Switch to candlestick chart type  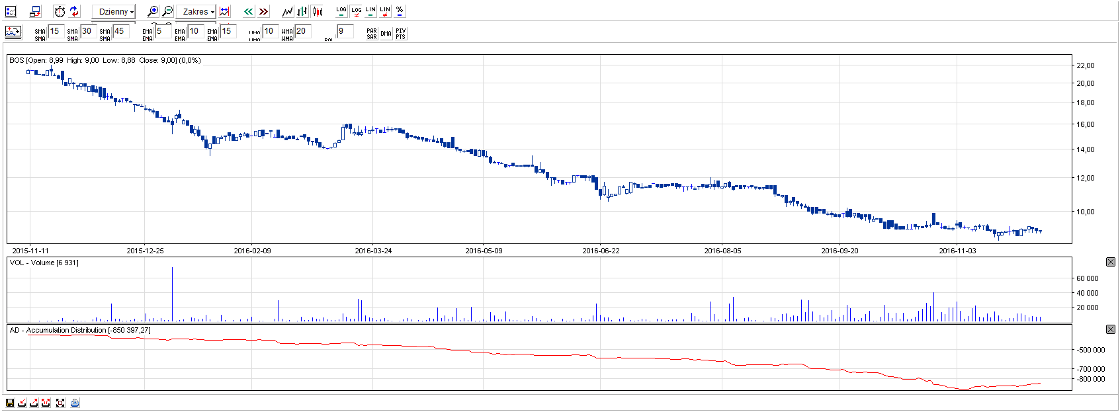[318, 11]
